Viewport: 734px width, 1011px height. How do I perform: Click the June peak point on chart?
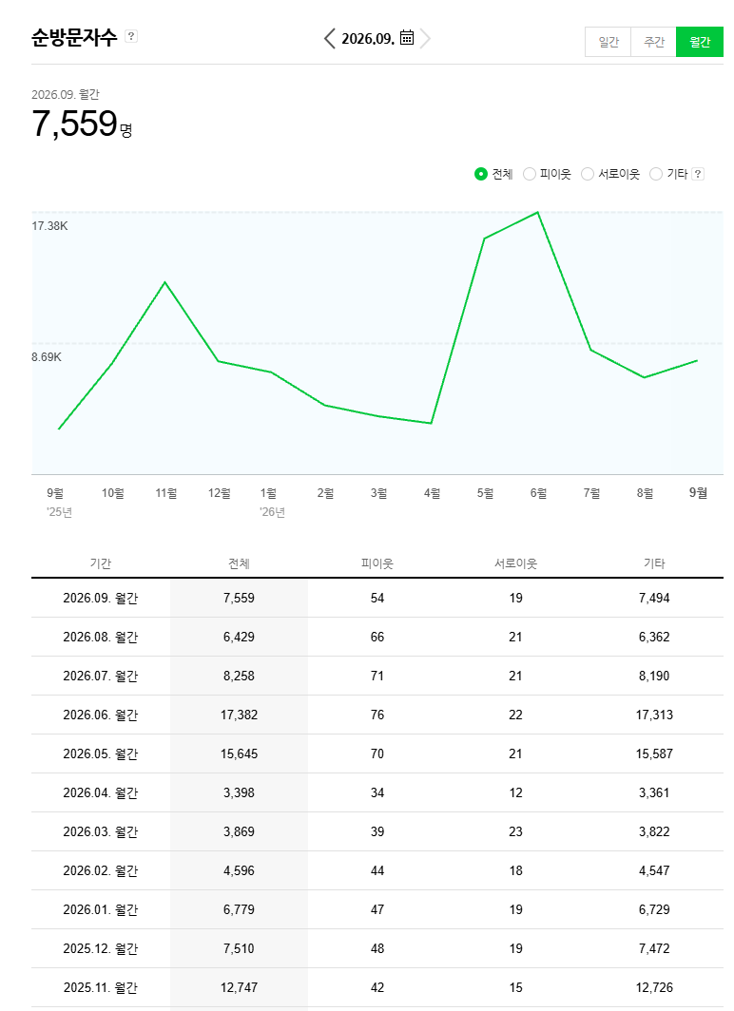pos(537,212)
